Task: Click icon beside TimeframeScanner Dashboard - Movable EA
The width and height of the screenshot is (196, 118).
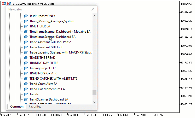Action: [x=26, y=32]
